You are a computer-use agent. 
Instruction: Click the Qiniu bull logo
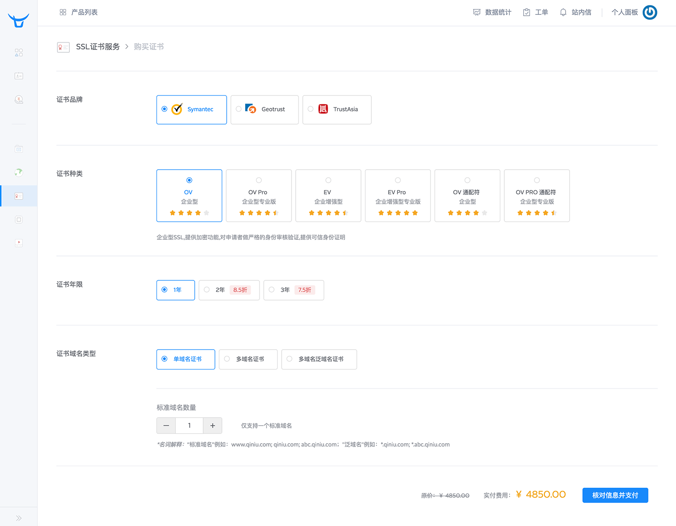pos(18,20)
